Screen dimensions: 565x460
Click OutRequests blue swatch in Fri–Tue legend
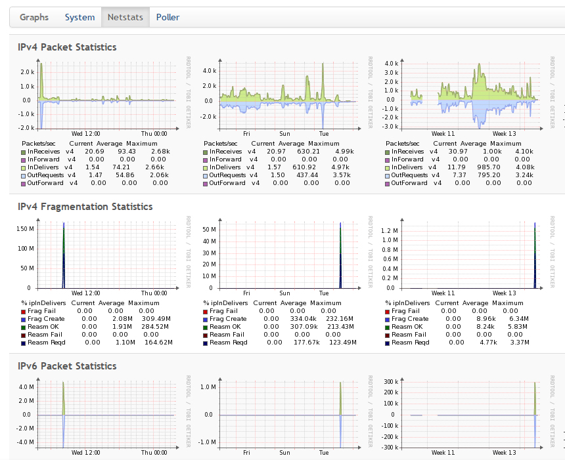[206, 175]
